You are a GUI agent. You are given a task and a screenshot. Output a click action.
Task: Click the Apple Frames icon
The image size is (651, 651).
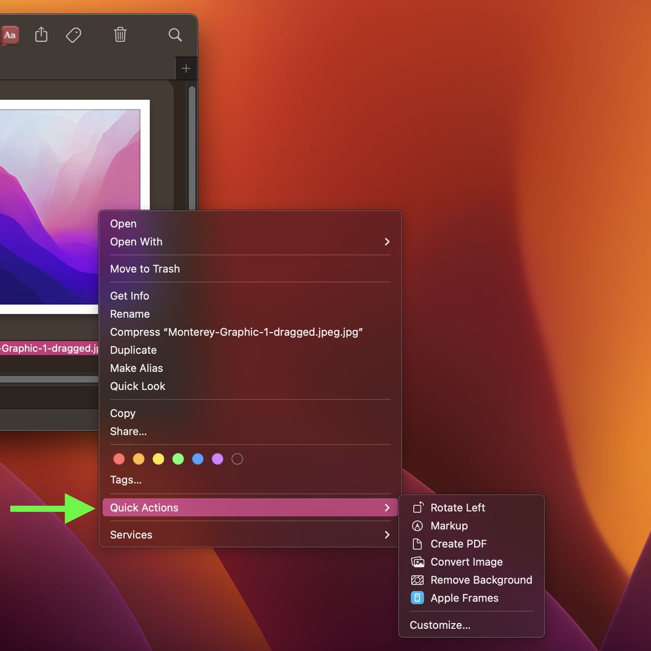[417, 598]
